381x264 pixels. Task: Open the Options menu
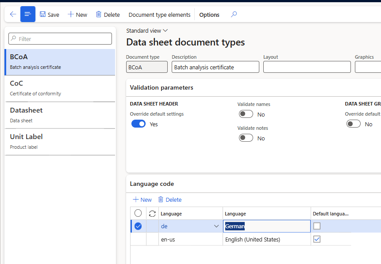(209, 15)
